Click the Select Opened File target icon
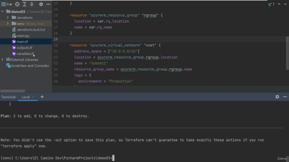 point(17,4)
